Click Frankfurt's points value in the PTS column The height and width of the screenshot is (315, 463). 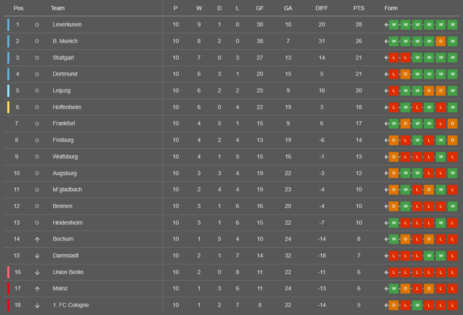click(x=358, y=124)
